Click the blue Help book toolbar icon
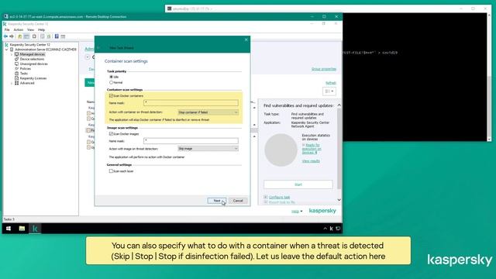 [57, 36]
